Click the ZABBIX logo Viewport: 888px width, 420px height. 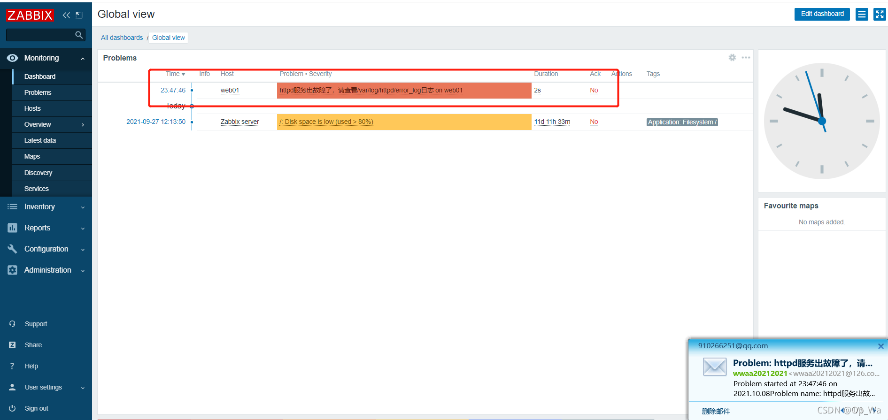click(30, 15)
